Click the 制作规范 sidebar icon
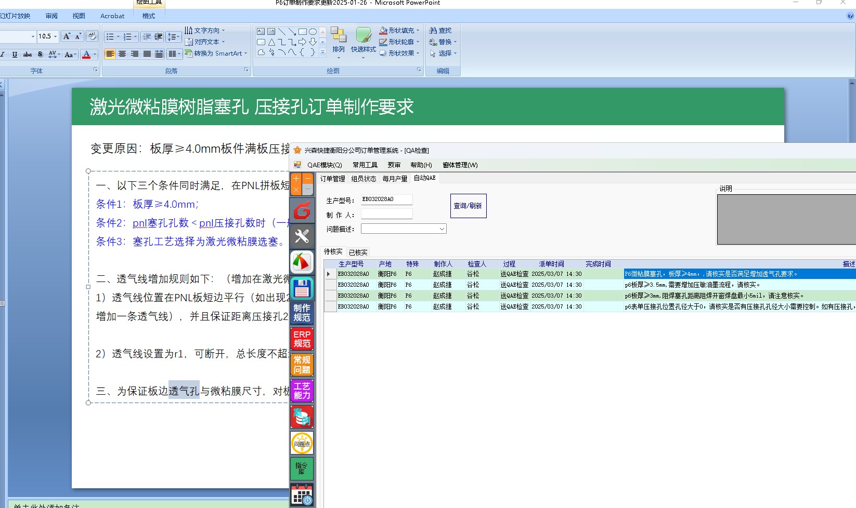The width and height of the screenshot is (856, 508). pyautogui.click(x=302, y=313)
